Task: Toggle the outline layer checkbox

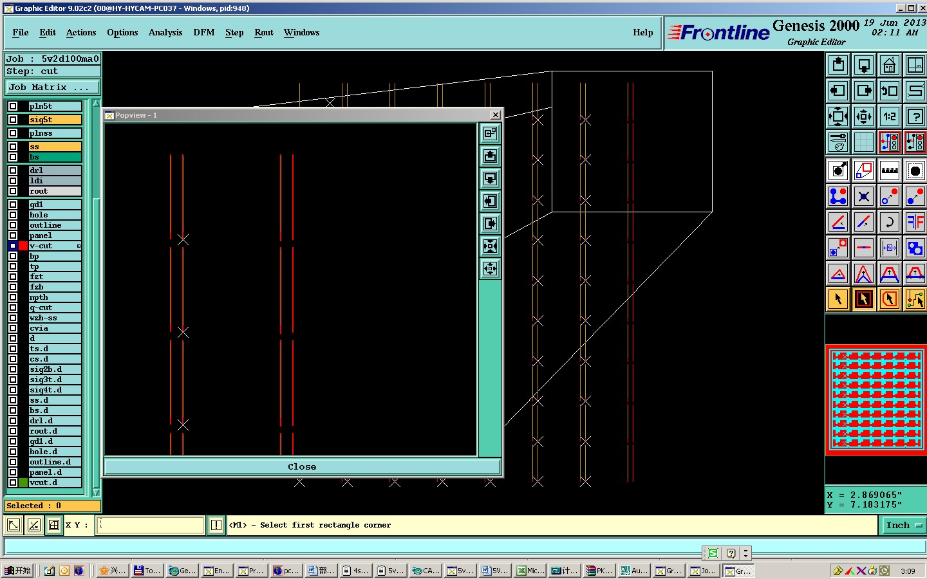Action: tap(13, 225)
